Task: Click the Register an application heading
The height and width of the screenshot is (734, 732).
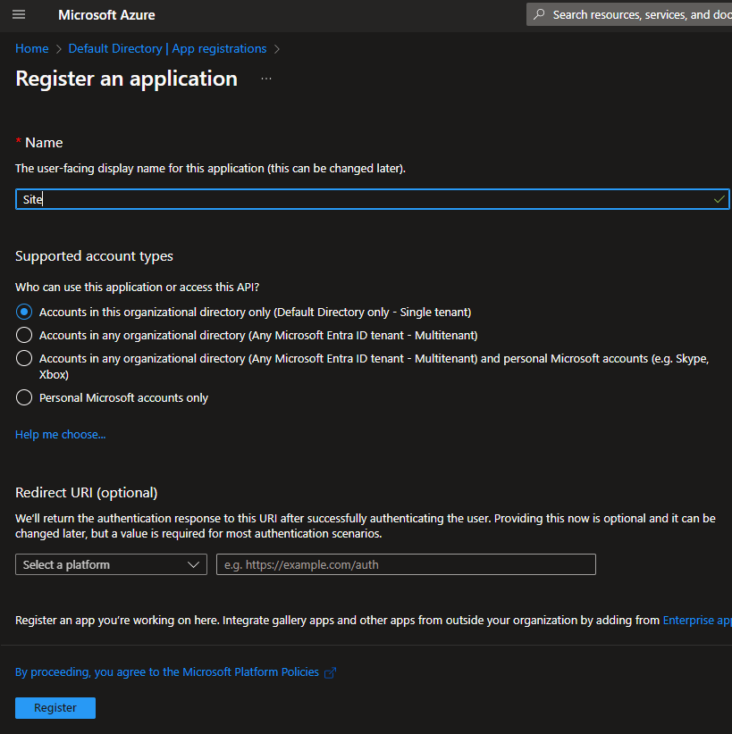Action: tap(127, 79)
